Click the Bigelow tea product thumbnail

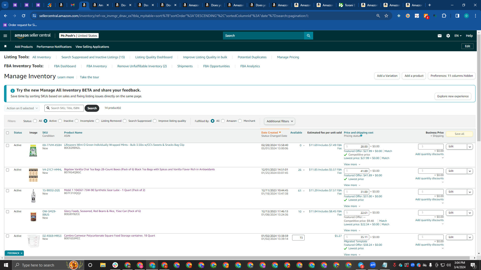33,175
